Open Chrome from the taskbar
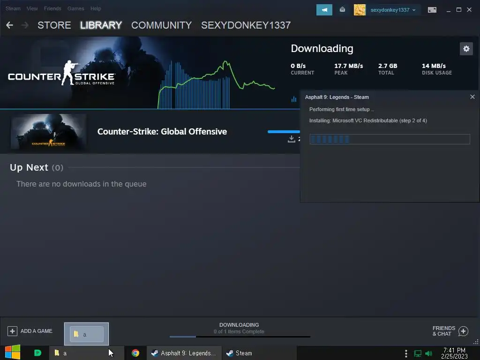The height and width of the screenshot is (360, 480). click(135, 353)
